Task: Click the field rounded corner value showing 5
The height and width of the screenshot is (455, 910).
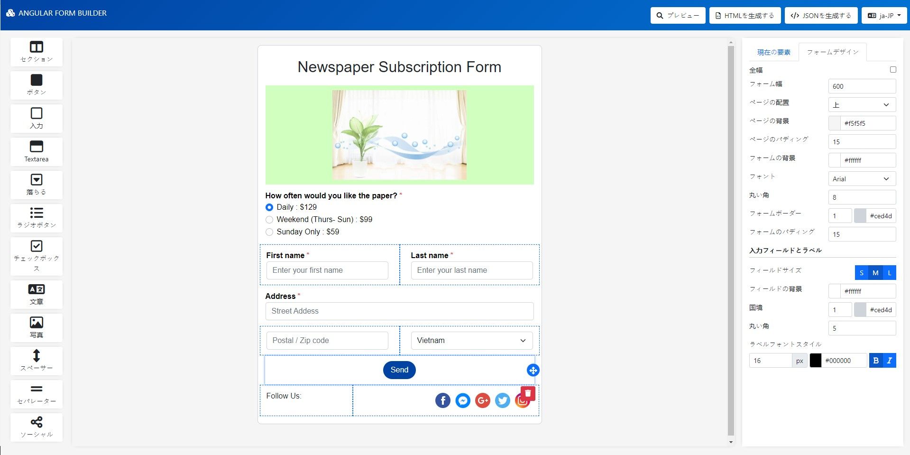Action: click(x=862, y=328)
